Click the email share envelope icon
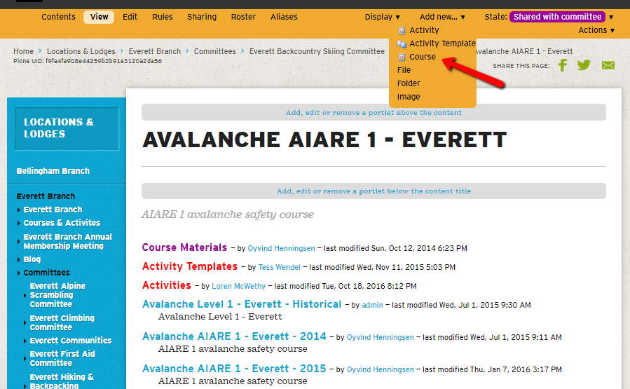The width and height of the screenshot is (630, 389). point(608,65)
